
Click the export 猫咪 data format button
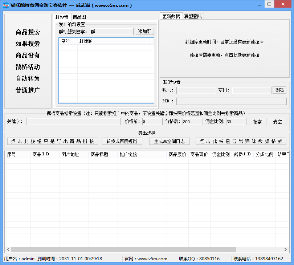[241, 141]
